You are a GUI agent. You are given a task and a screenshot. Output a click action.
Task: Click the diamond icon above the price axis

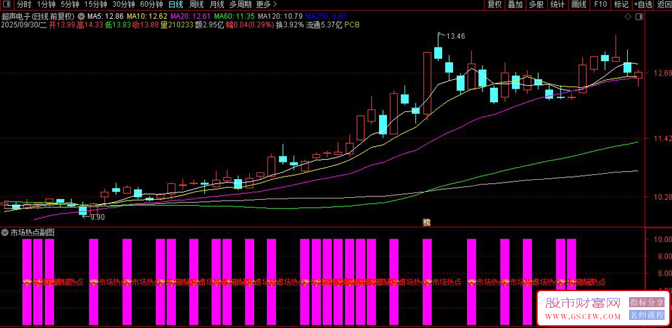tap(628, 16)
